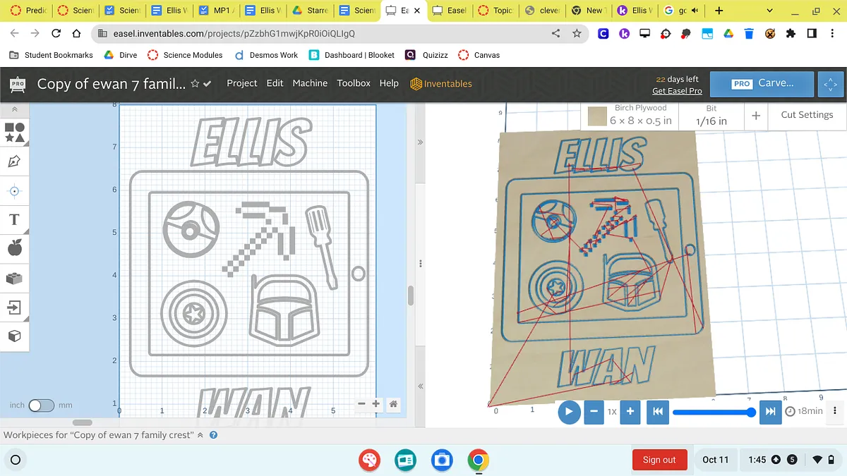Click the Carve button
847x476 pixels.
click(x=762, y=83)
